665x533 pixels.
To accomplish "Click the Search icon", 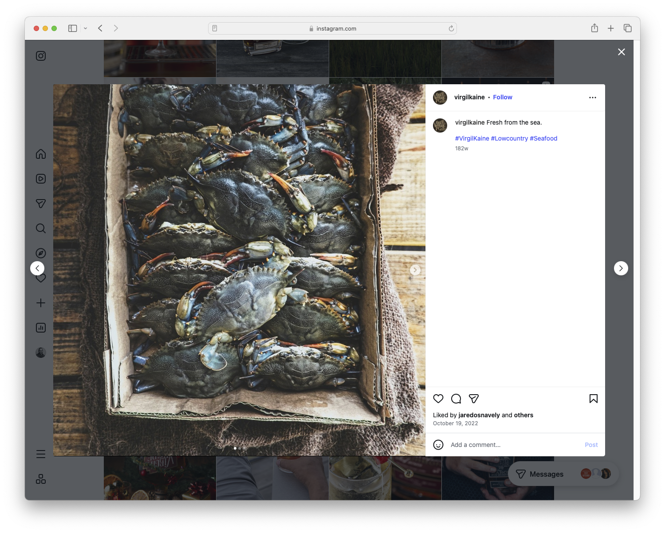I will point(40,228).
